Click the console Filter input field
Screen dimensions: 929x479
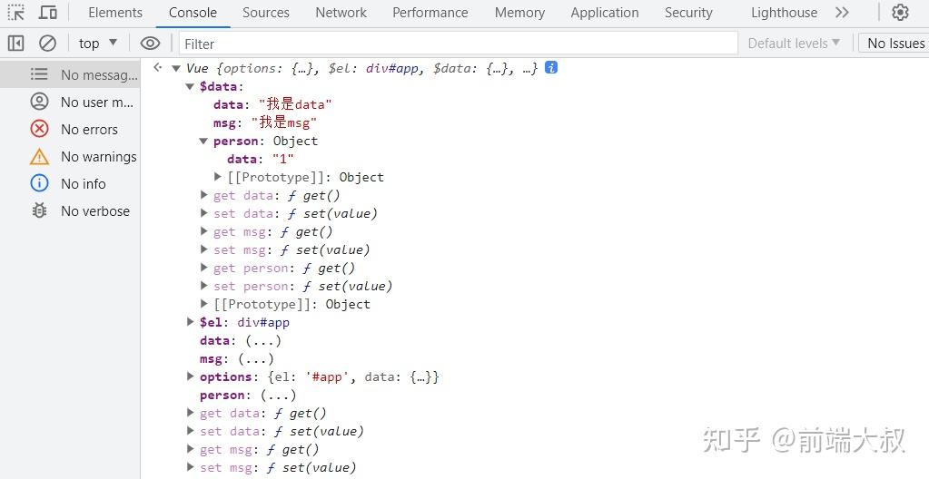(454, 43)
